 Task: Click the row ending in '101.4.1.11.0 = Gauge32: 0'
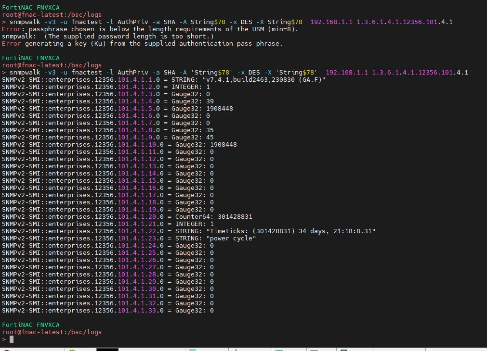(108, 152)
